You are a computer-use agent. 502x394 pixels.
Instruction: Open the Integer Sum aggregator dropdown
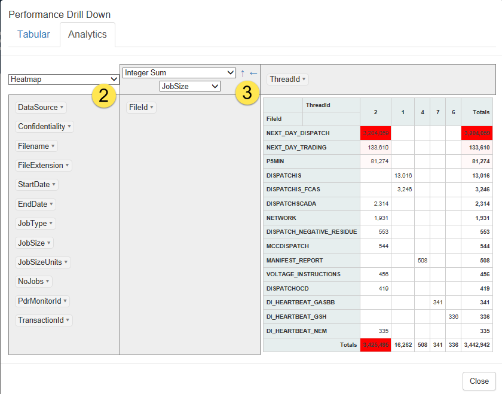pos(179,73)
